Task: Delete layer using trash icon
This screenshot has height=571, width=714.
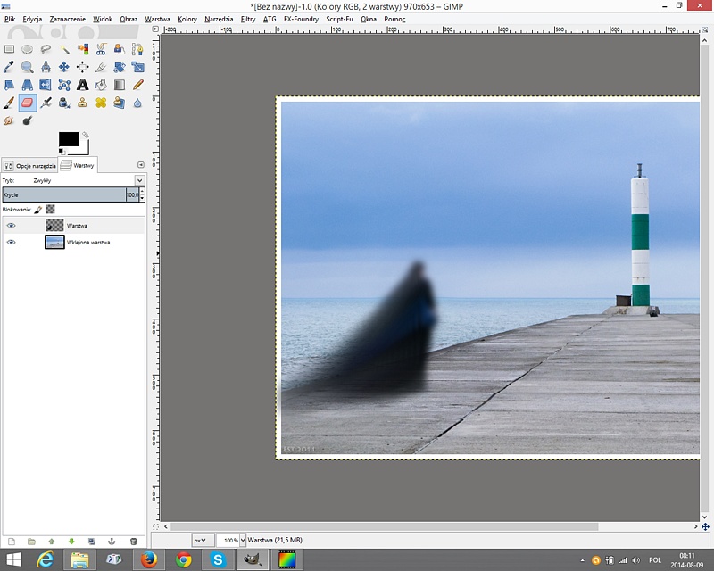Action: tap(133, 541)
